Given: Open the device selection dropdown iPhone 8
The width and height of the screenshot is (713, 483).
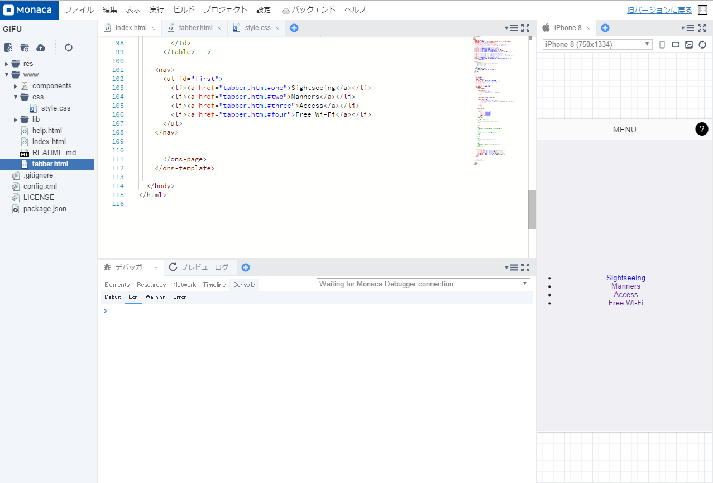Looking at the screenshot, I should tap(597, 44).
